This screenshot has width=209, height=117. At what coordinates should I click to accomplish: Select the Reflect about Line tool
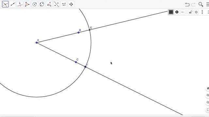pos(56,4)
